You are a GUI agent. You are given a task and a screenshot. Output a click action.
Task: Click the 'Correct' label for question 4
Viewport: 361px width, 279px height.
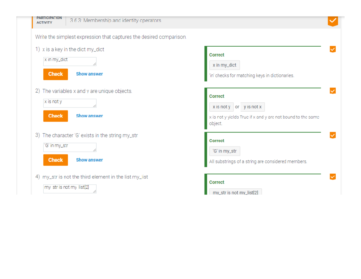pos(217,182)
